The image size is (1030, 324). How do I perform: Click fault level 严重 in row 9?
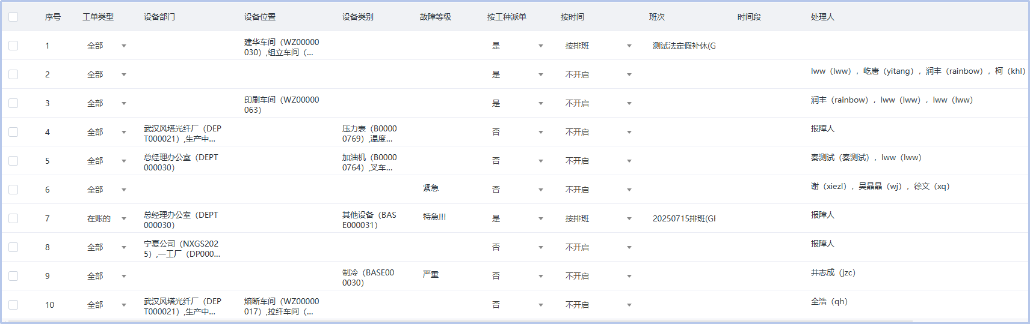(431, 274)
